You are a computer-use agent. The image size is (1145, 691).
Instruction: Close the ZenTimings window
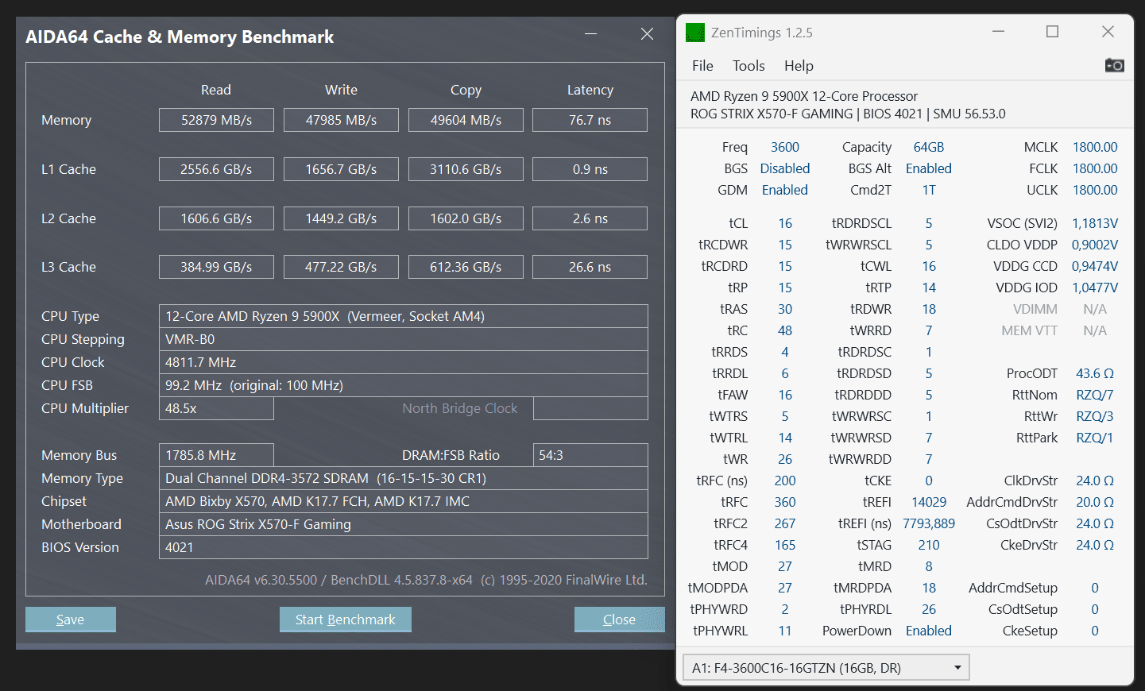pyautogui.click(x=1108, y=32)
